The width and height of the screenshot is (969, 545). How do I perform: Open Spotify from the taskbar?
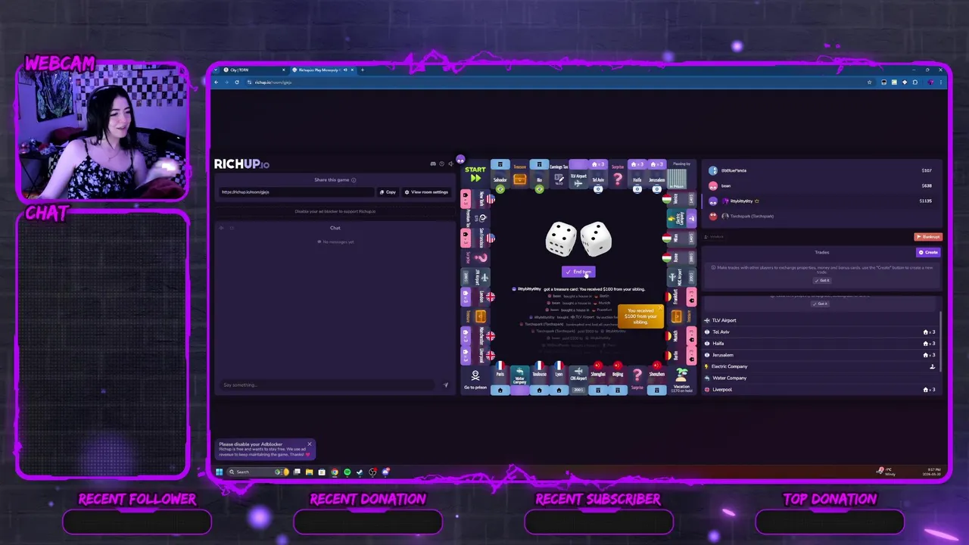(347, 472)
